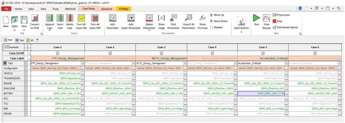Switch to the Home ribbon tab
The height and width of the screenshot is (123, 345).
point(19,9)
